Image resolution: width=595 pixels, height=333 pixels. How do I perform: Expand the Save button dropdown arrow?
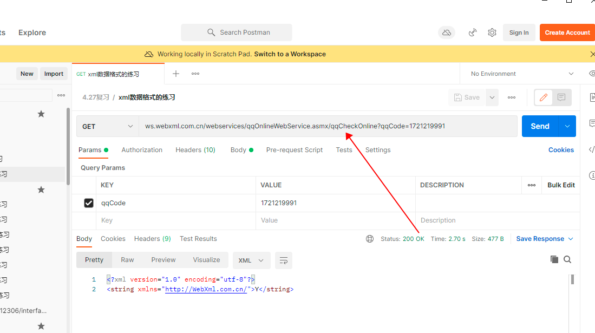pos(492,97)
